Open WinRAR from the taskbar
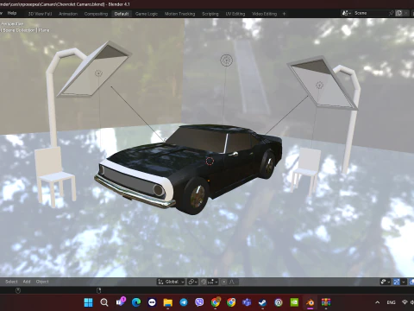 [326, 302]
